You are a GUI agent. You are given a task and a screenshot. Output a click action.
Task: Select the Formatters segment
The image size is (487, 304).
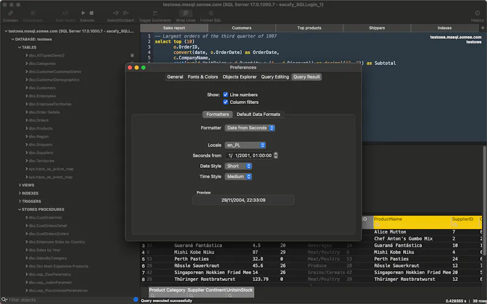[x=217, y=114]
